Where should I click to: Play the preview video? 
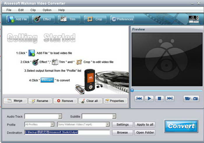click(x=149, y=98)
